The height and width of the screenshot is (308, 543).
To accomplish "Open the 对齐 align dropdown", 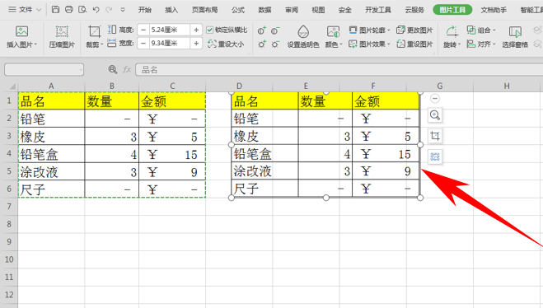I will click(481, 44).
